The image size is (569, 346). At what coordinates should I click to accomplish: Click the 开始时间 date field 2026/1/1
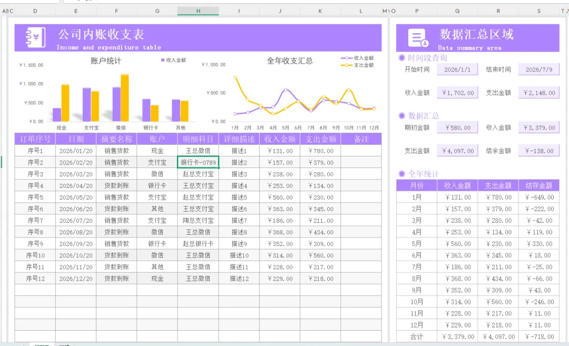click(x=457, y=70)
